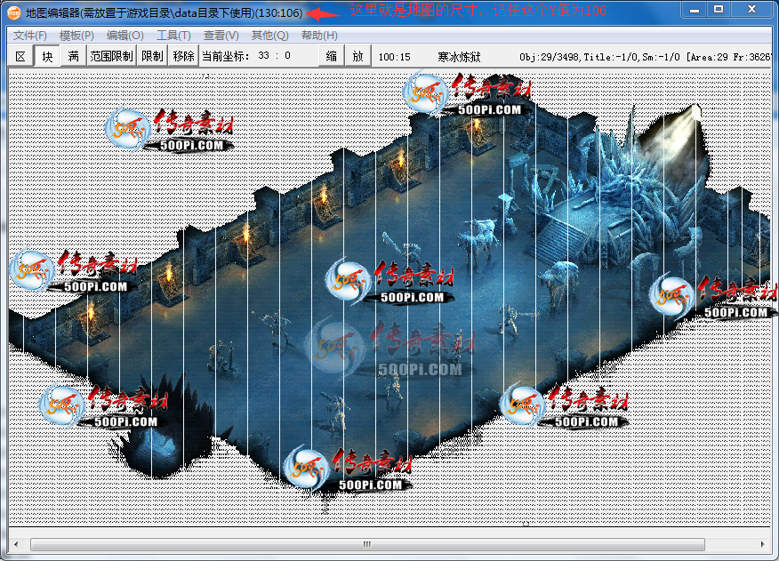Click the horizontal scrollbar left arrow
This screenshot has width=779, height=561.
tap(16, 544)
